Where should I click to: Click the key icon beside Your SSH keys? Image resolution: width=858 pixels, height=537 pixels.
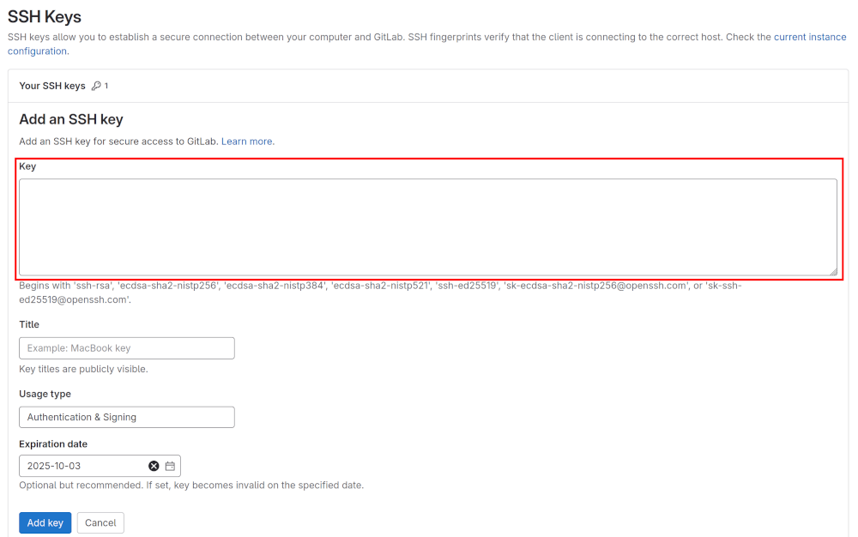pos(96,86)
